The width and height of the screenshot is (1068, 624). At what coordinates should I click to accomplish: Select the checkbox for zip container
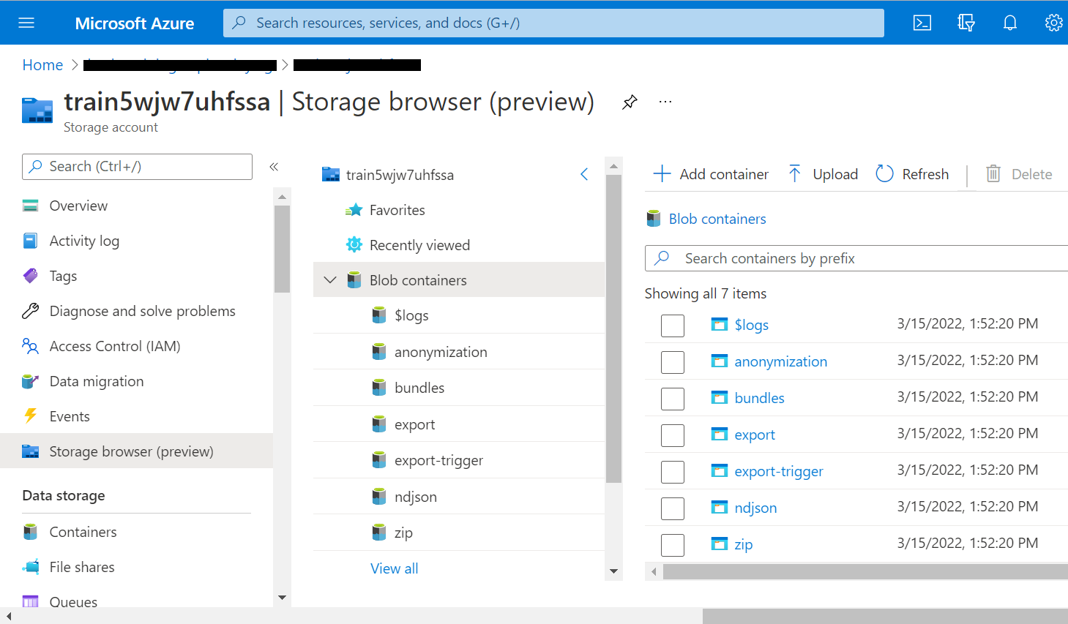(x=673, y=545)
